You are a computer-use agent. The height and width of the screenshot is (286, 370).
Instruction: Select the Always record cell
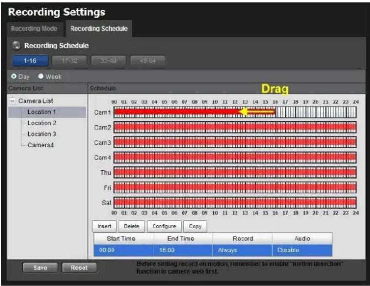(x=243, y=250)
